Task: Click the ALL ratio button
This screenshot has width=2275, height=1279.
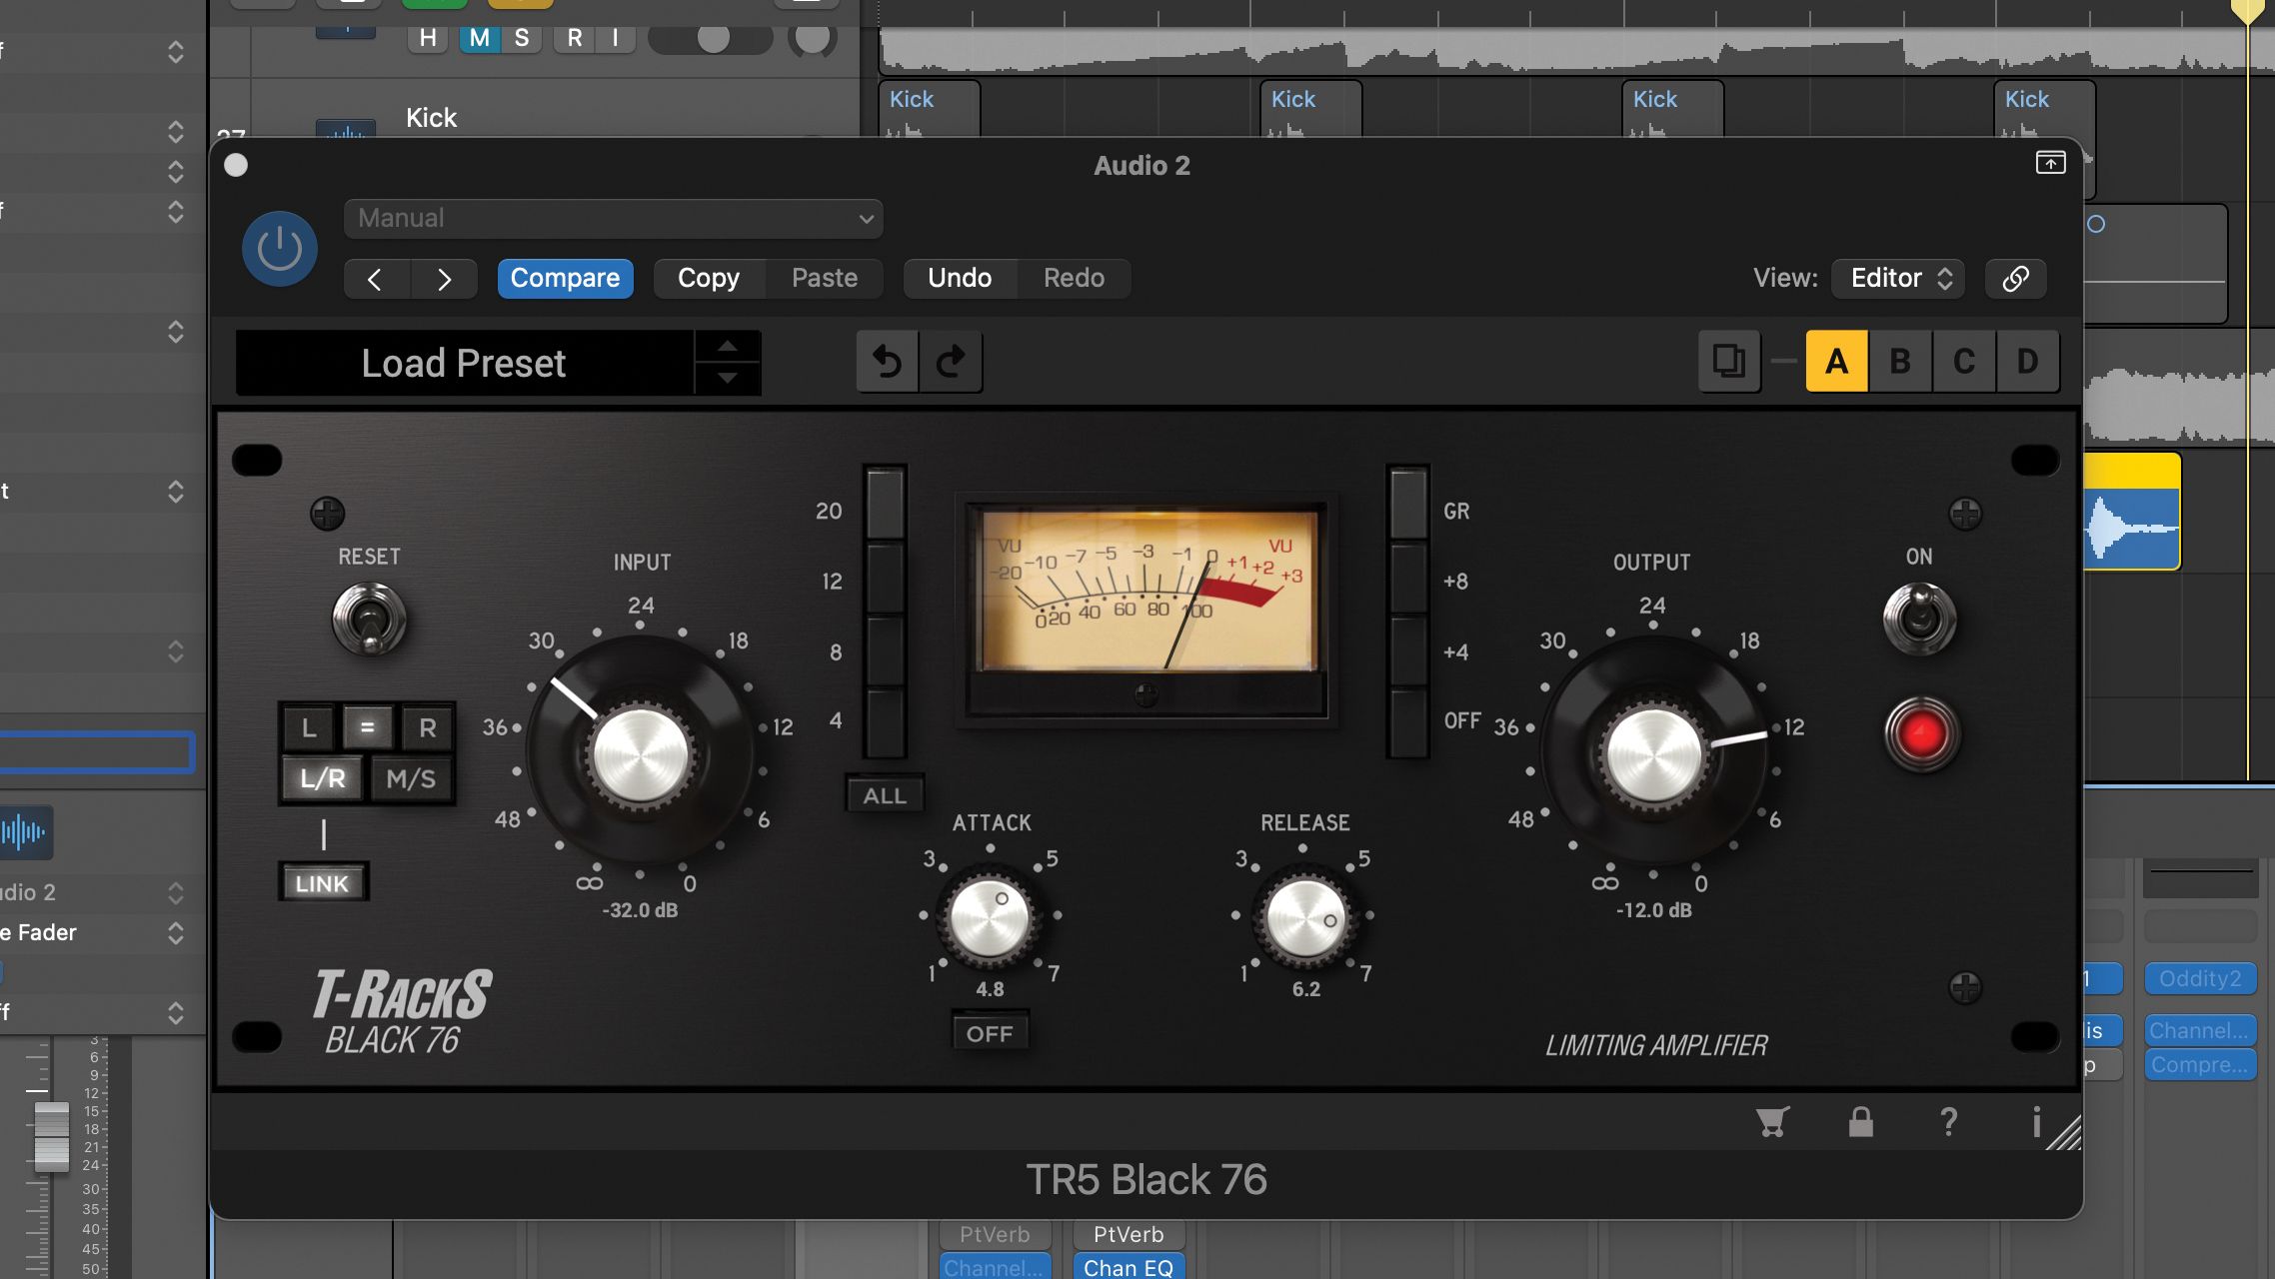Action: (885, 795)
